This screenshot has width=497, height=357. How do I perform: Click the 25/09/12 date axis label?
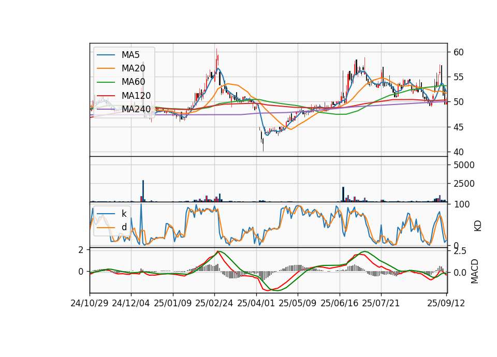click(x=446, y=304)
